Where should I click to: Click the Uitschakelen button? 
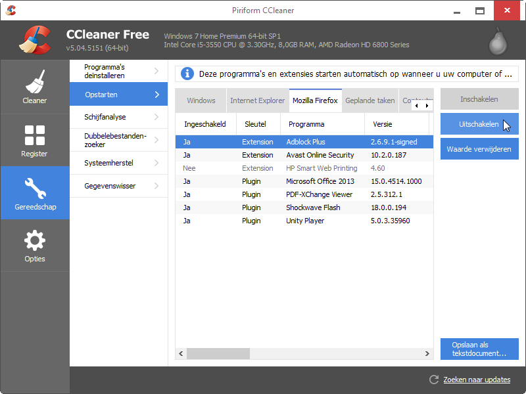[479, 124]
